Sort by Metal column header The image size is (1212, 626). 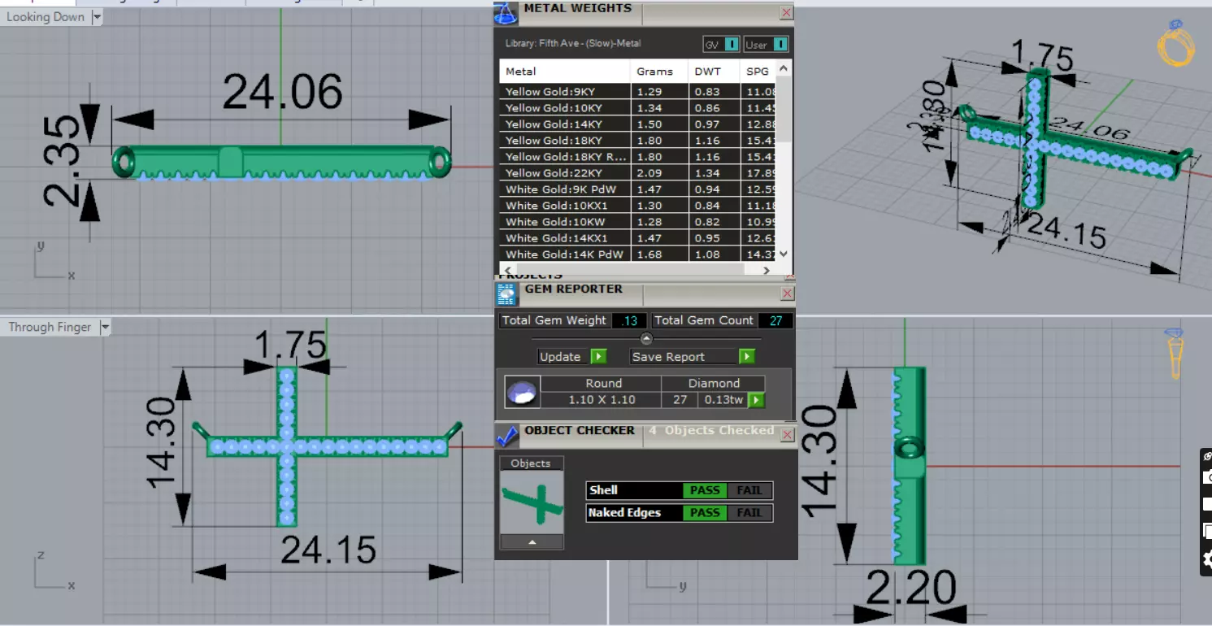[x=565, y=72]
